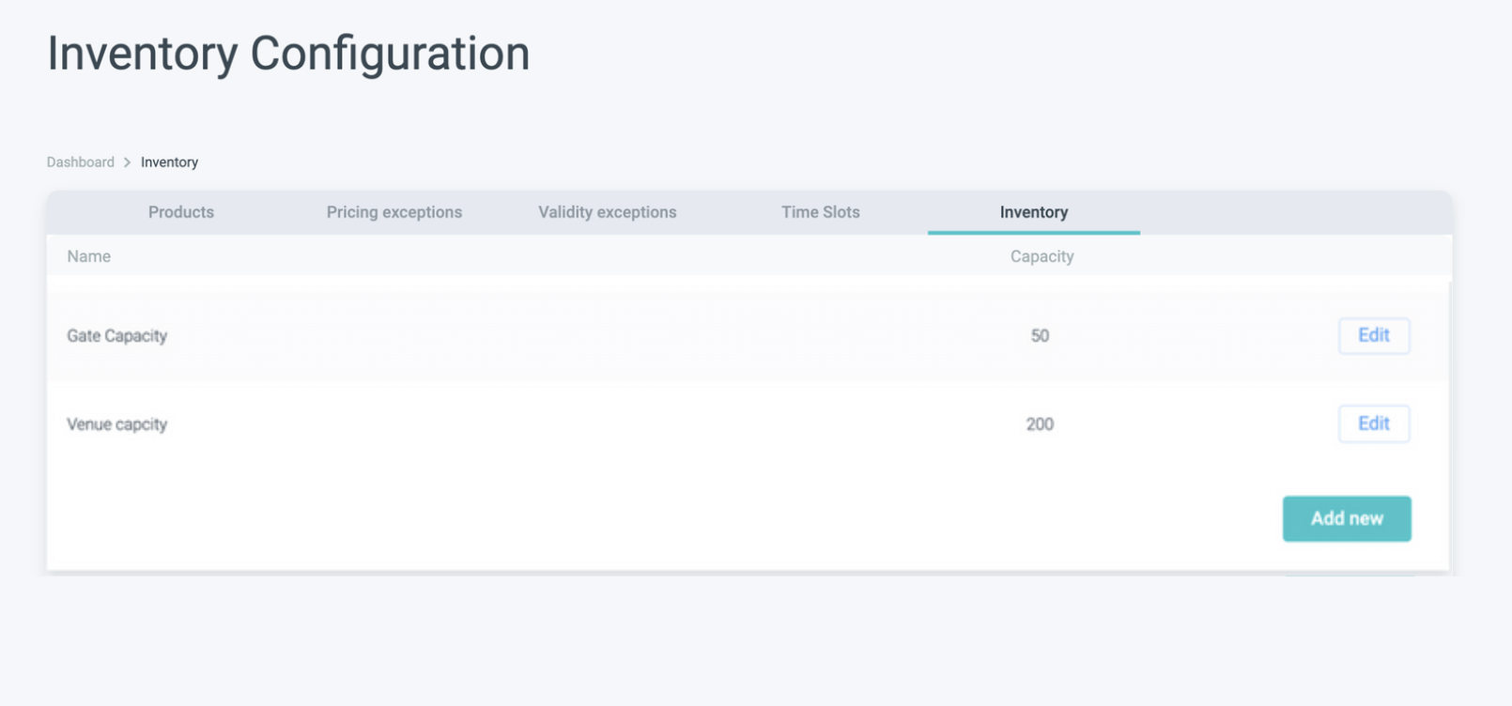Select the Gate Capacity row name
1512x706 pixels.
coord(117,336)
